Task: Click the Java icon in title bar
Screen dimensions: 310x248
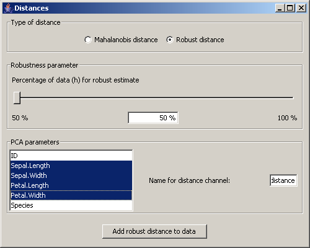Action: coord(8,8)
